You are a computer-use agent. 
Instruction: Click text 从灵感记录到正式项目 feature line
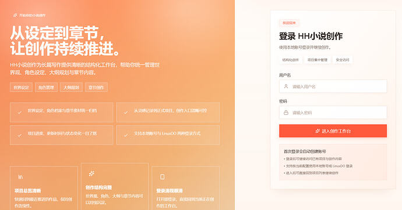(x=170, y=110)
